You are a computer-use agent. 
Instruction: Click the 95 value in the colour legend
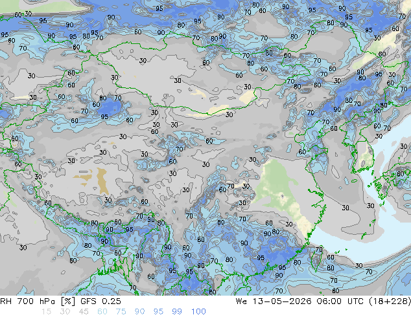tap(158, 312)
